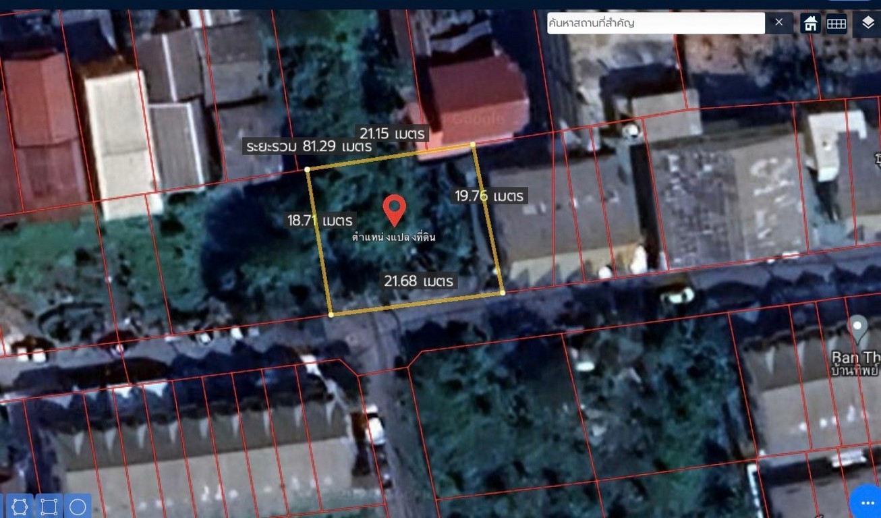Screen dimensions: 881x518
Task: Click the home icon button
Action: tap(811, 24)
